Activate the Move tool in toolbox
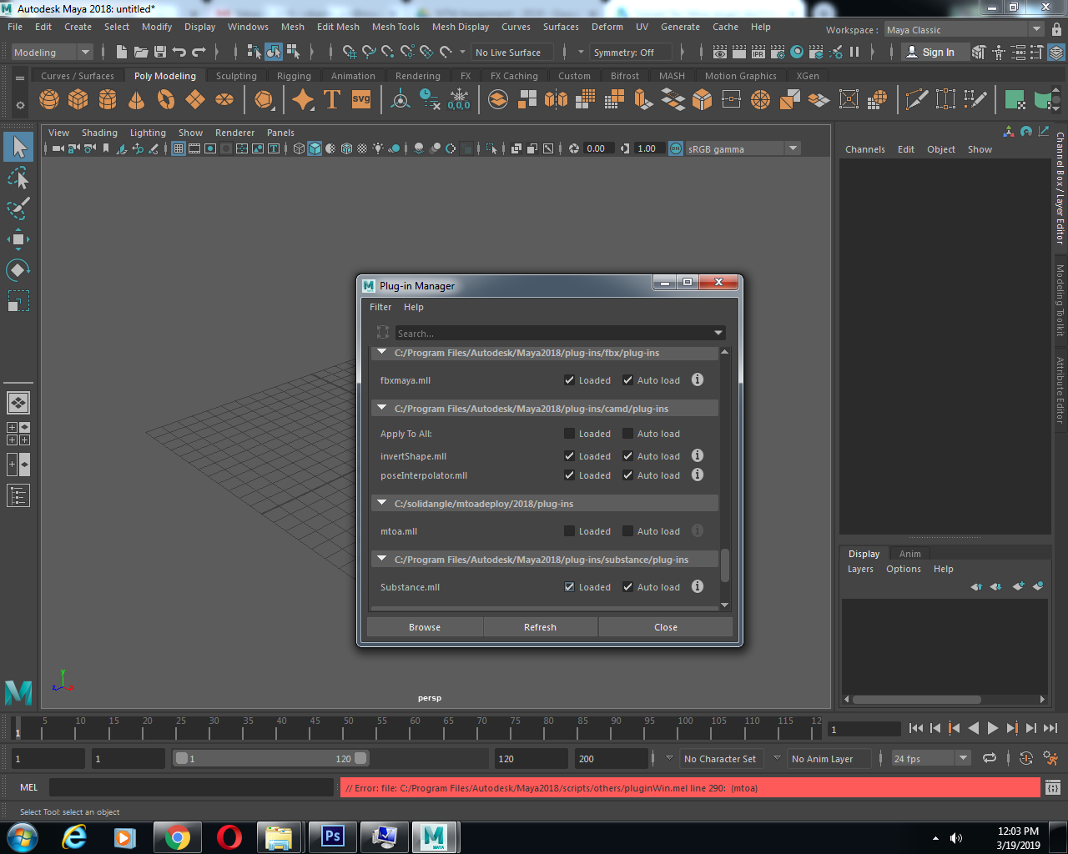 18,239
